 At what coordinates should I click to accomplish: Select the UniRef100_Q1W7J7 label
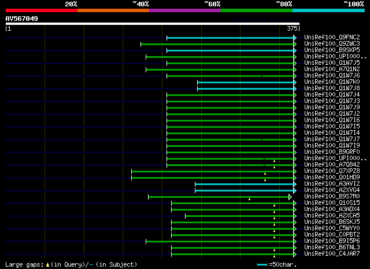pyautogui.click(x=332, y=139)
